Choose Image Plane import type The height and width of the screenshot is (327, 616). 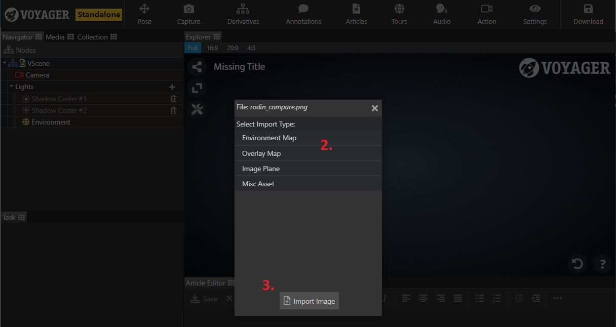pyautogui.click(x=308, y=169)
